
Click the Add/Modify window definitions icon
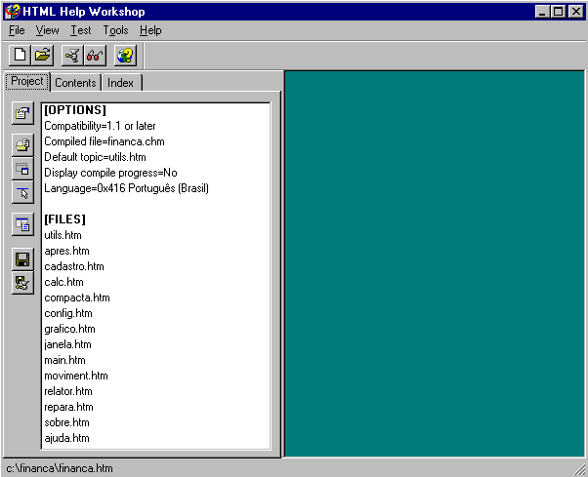22,169
